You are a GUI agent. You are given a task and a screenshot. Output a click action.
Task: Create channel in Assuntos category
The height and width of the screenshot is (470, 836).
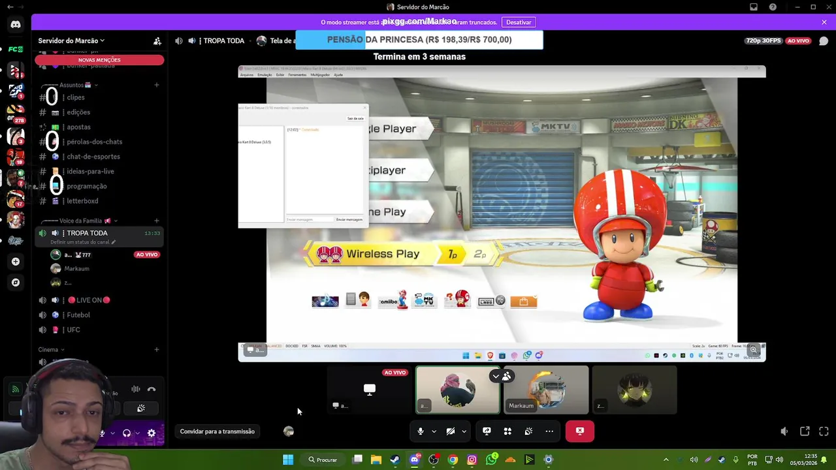157,85
